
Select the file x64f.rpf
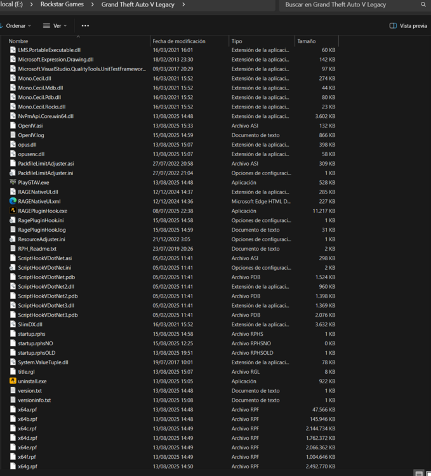[x=27, y=456]
